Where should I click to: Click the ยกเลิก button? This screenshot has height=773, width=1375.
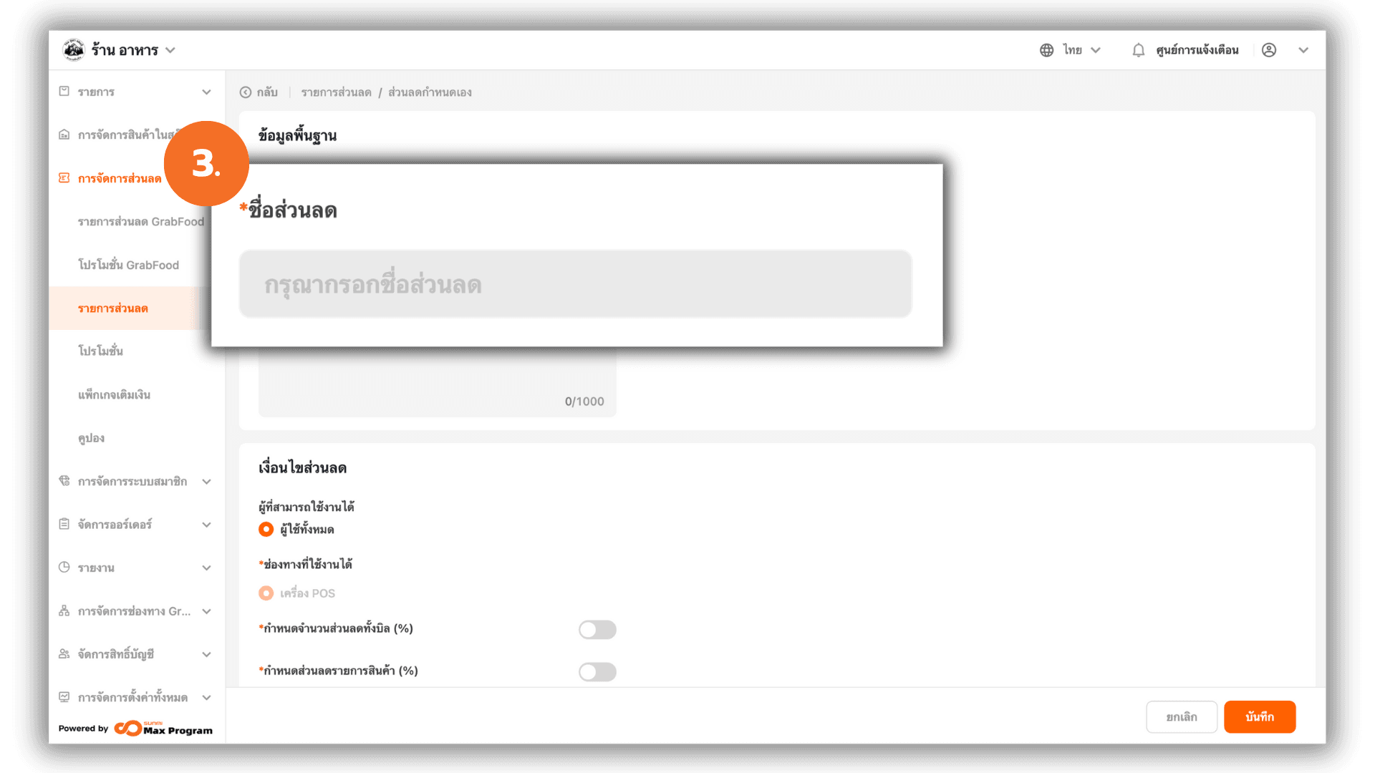pos(1182,716)
